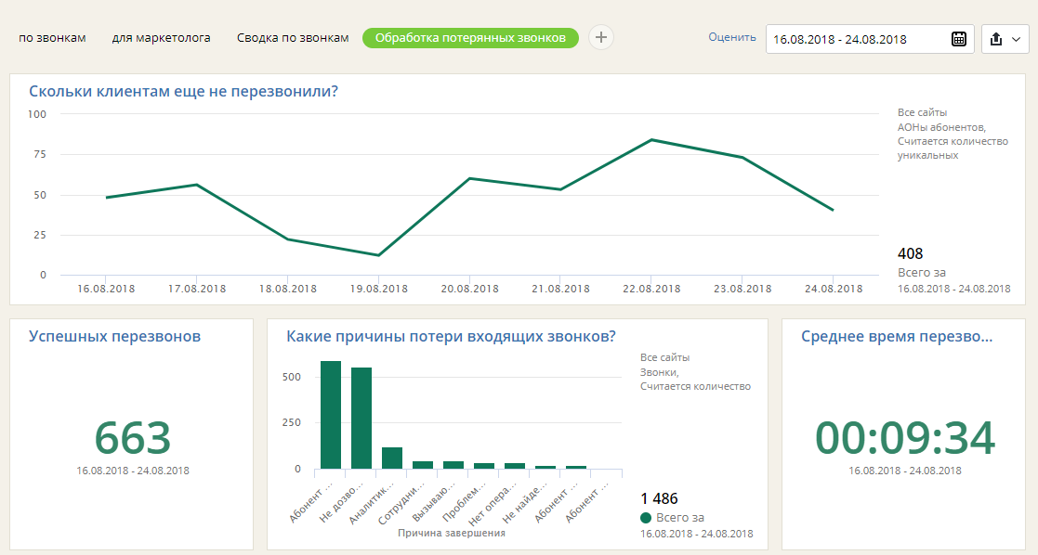Click the "Вызываю..." bar chart category label
The height and width of the screenshot is (555, 1038).
[x=434, y=502]
